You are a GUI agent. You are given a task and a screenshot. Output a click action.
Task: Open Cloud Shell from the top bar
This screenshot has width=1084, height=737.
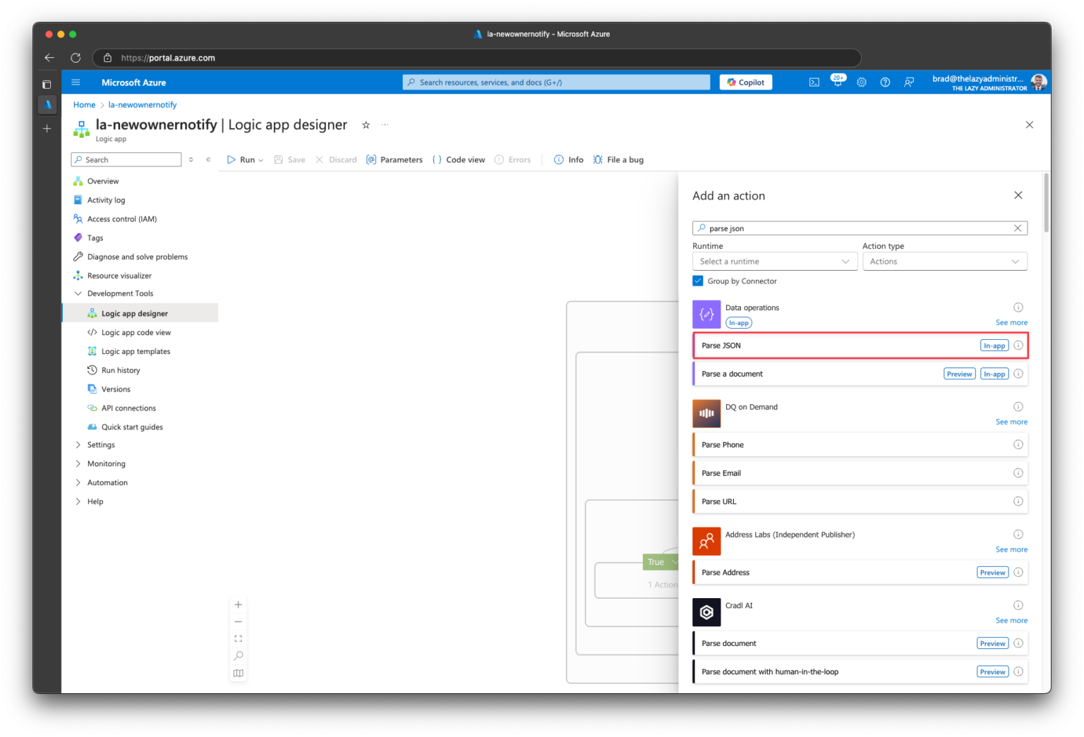(x=814, y=83)
